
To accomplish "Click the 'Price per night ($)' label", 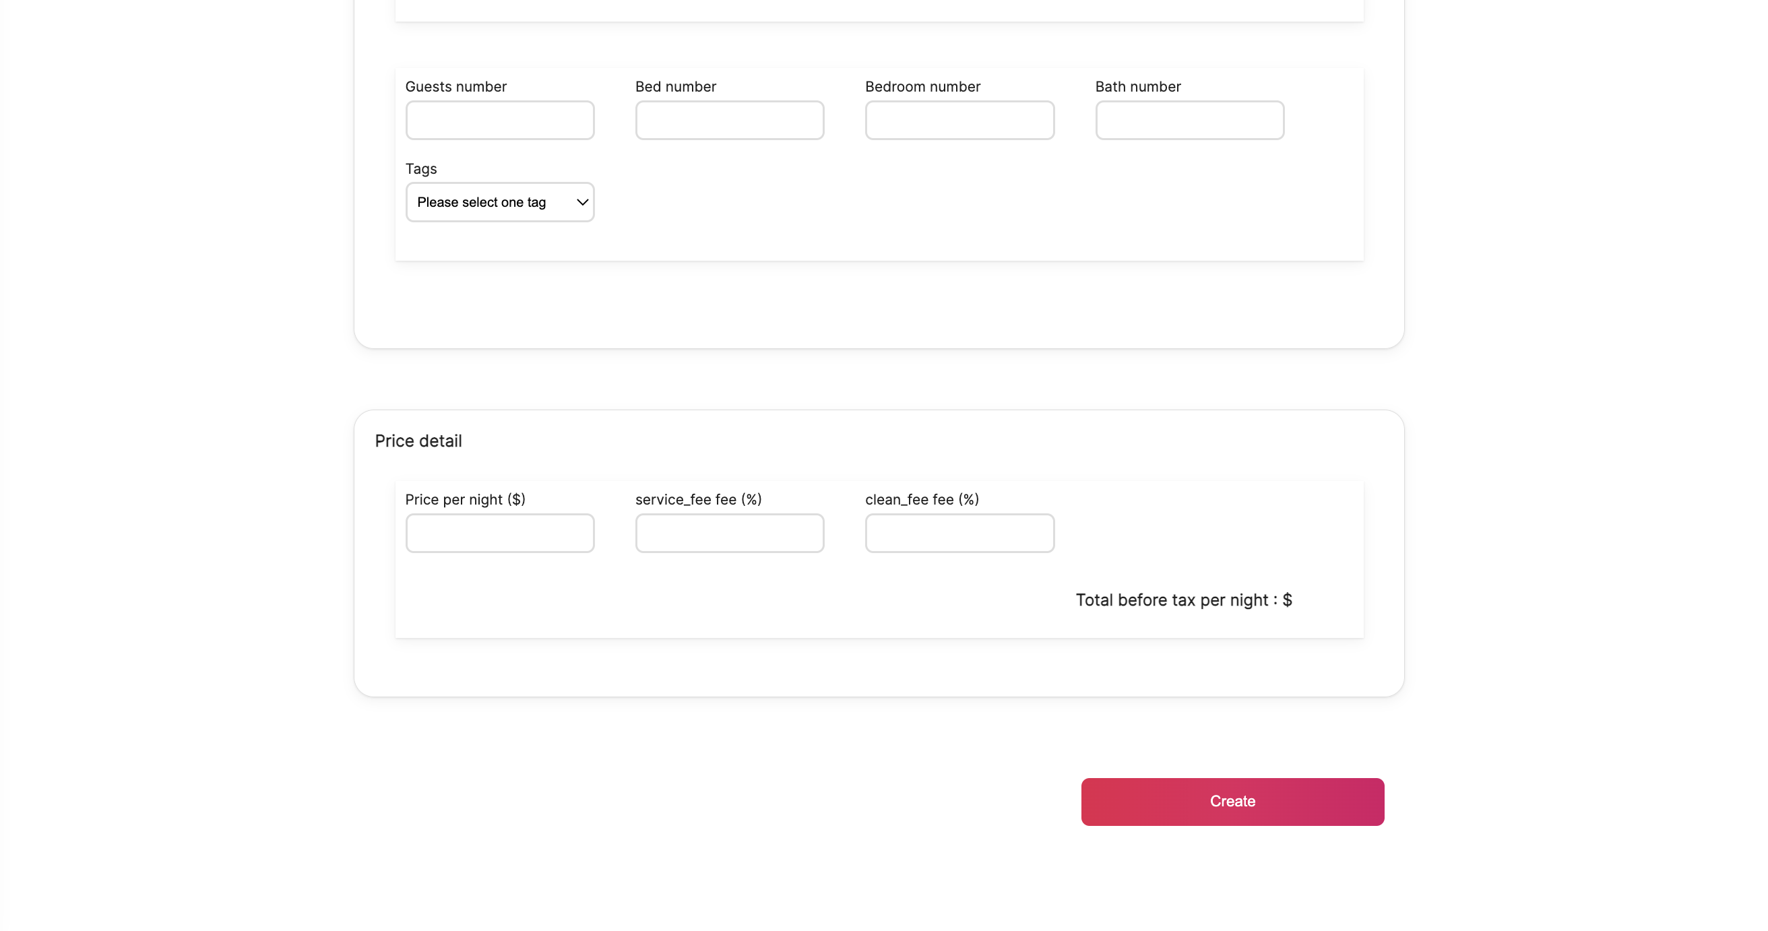I will [466, 499].
